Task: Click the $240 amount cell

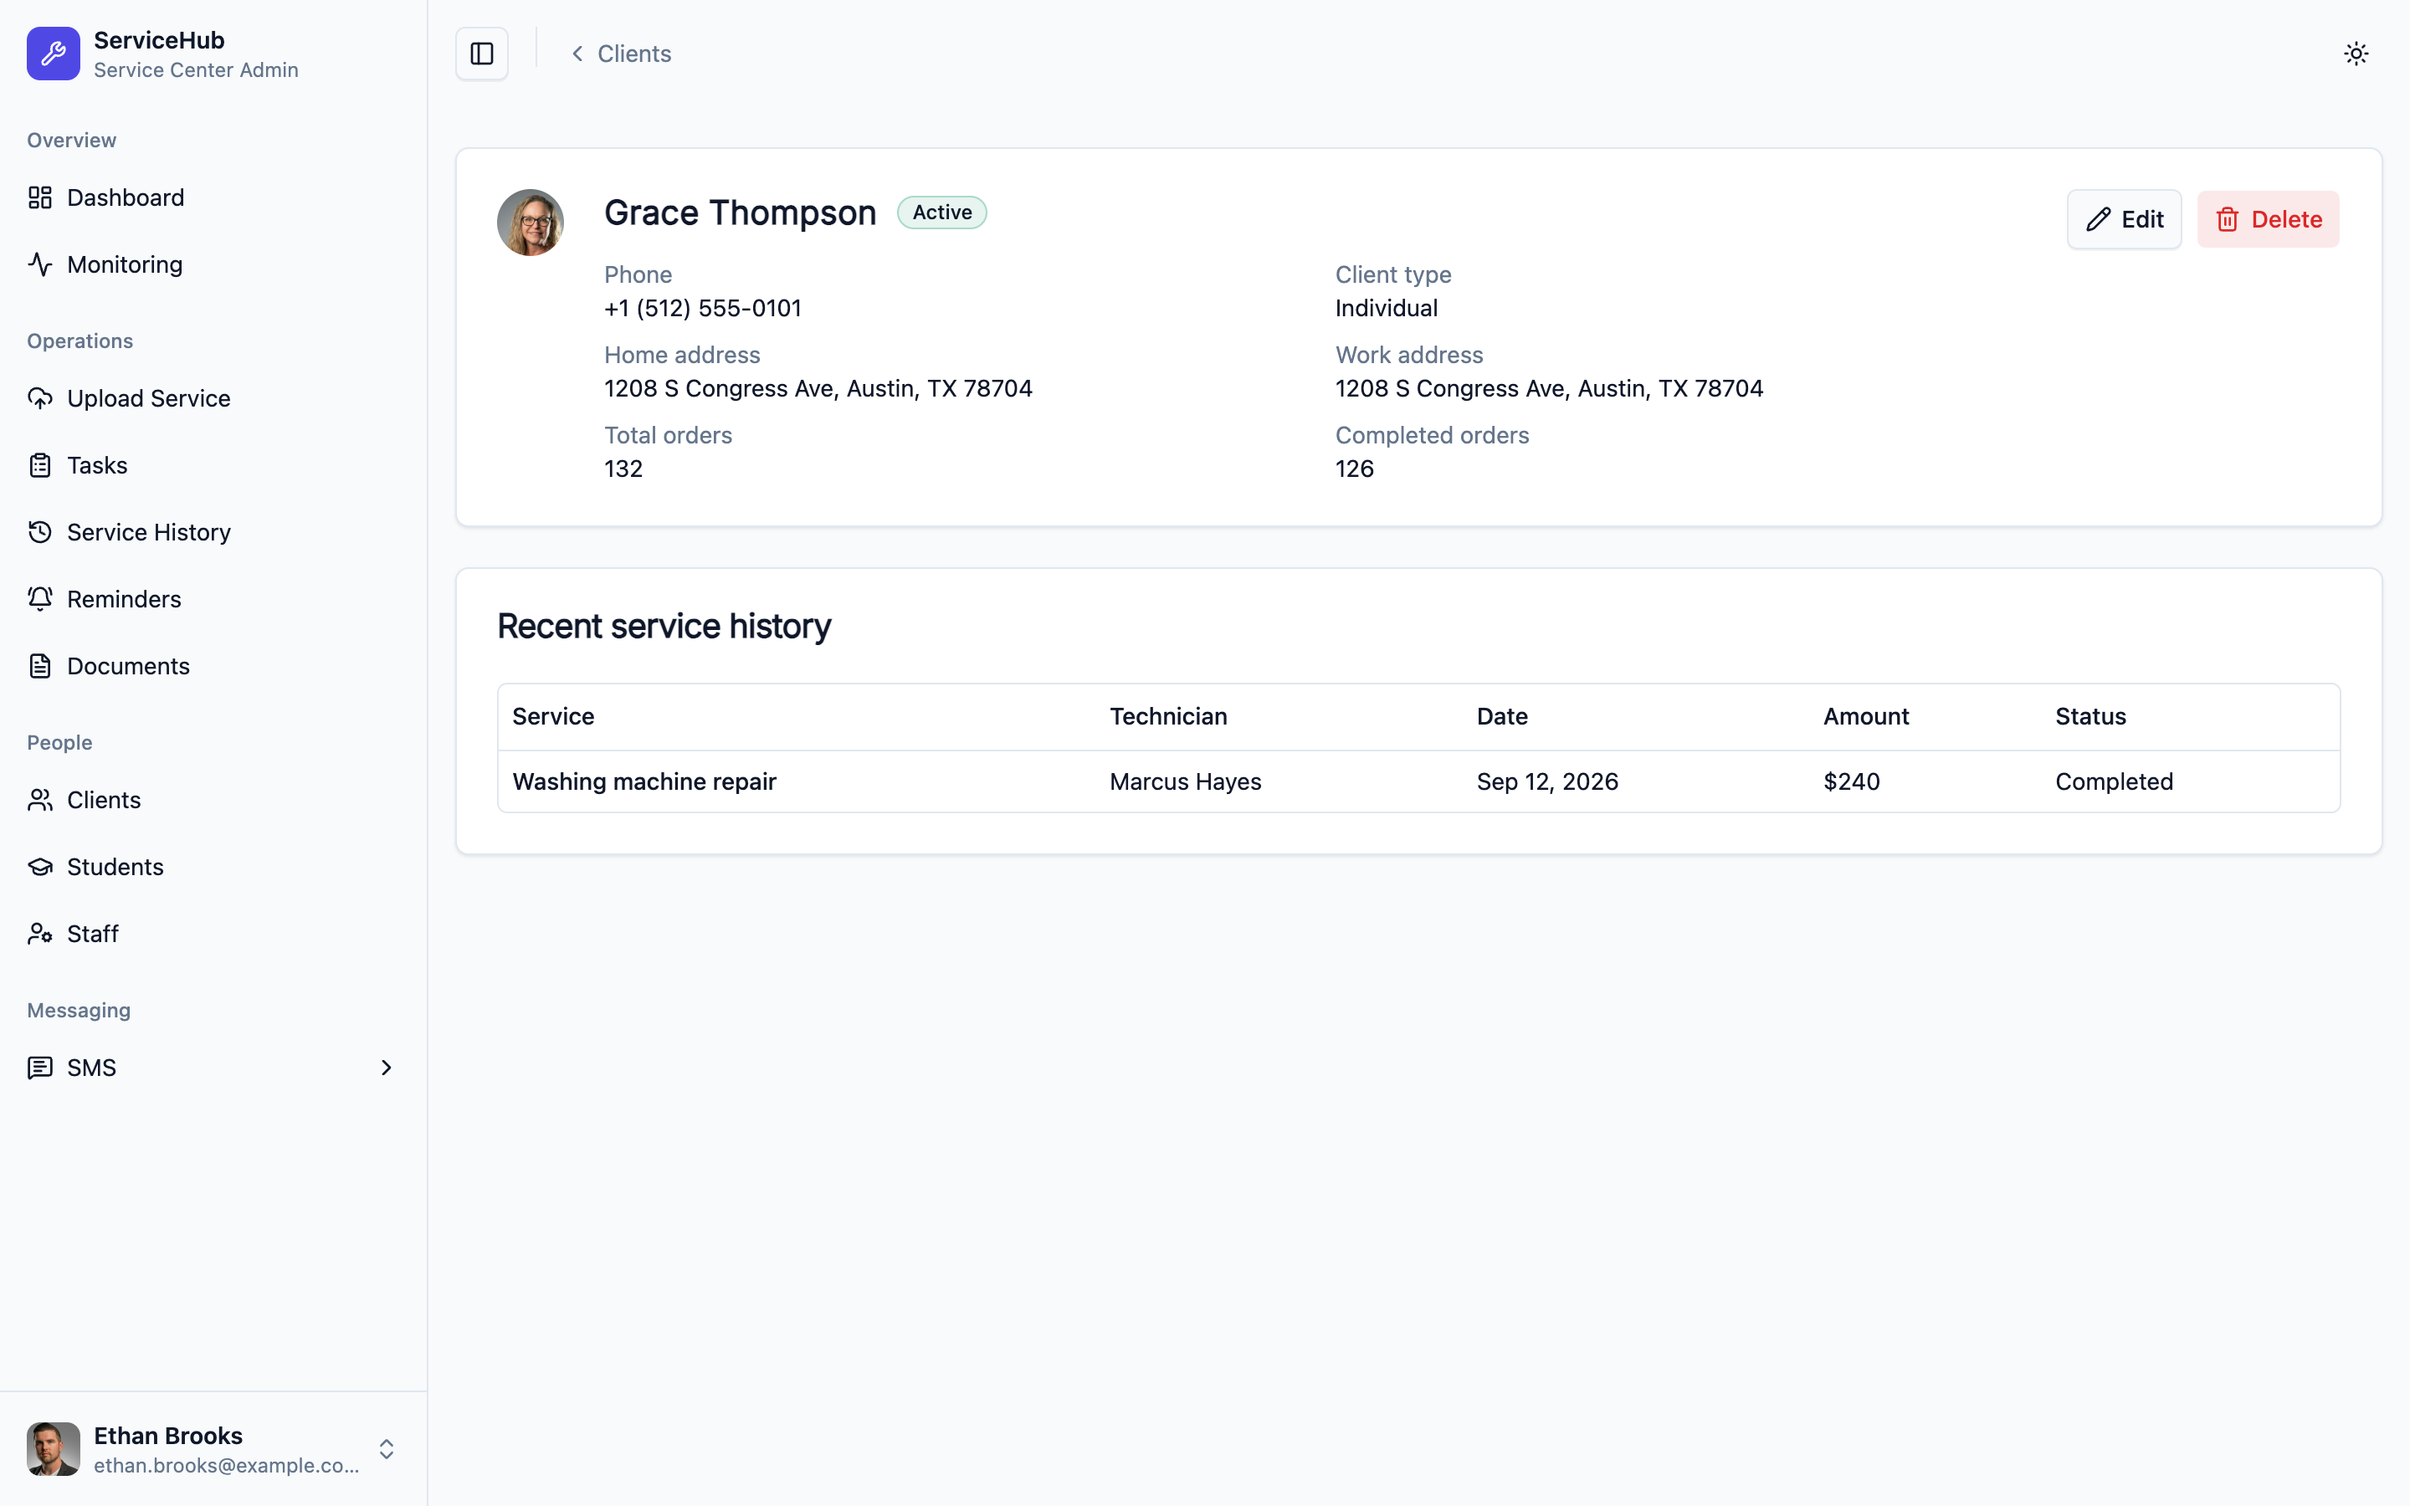Action: 1851,782
